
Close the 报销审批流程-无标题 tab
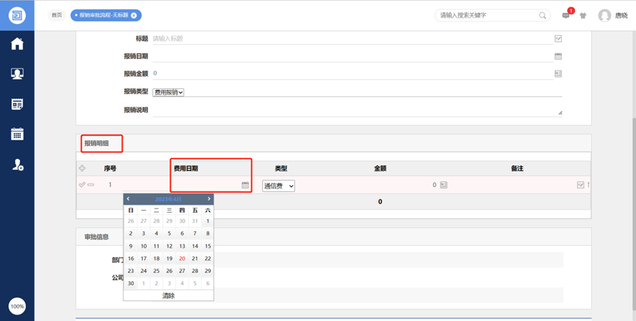134,15
